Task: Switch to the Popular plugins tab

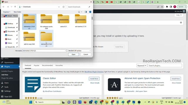Action: tap(36, 65)
